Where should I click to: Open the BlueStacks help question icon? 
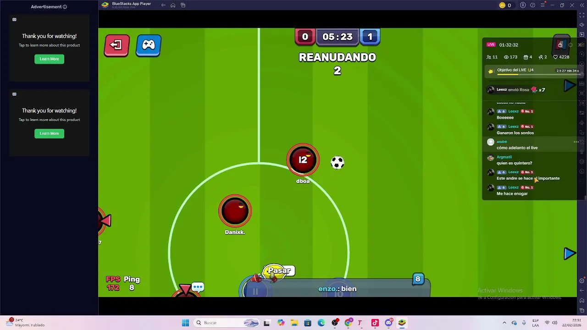(x=532, y=5)
